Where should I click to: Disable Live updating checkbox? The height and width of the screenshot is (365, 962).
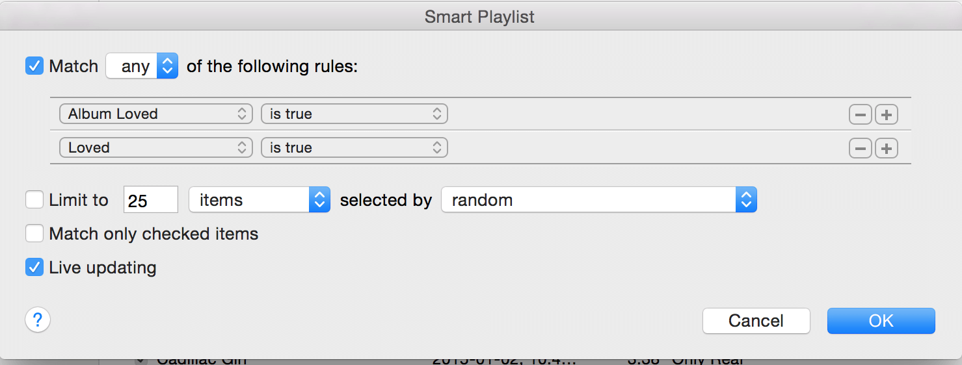pyautogui.click(x=34, y=267)
